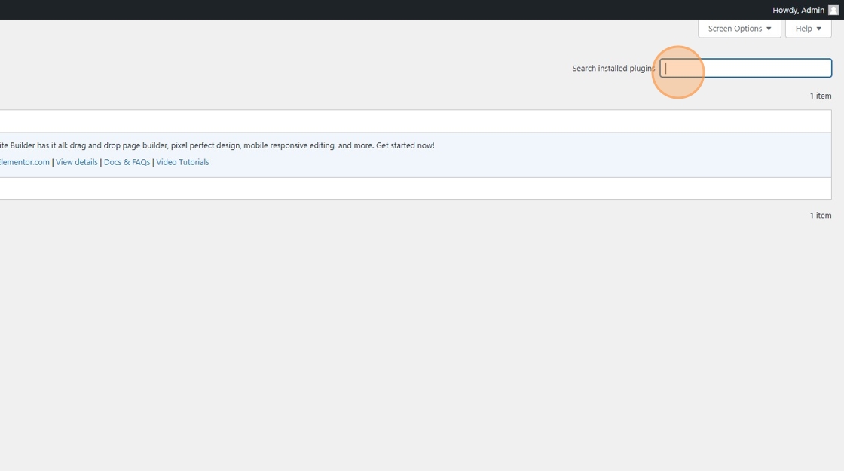Click the Admin avatar icon
This screenshot has height=471, width=844.
coord(833,10)
